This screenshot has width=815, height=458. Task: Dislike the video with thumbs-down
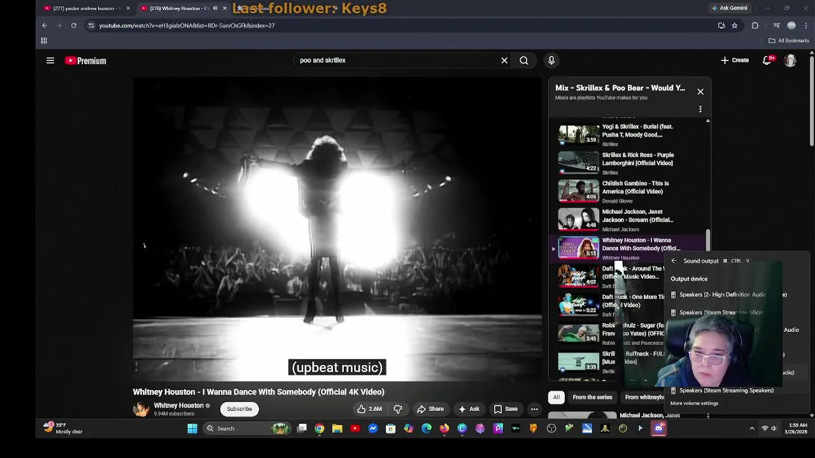tap(398, 409)
